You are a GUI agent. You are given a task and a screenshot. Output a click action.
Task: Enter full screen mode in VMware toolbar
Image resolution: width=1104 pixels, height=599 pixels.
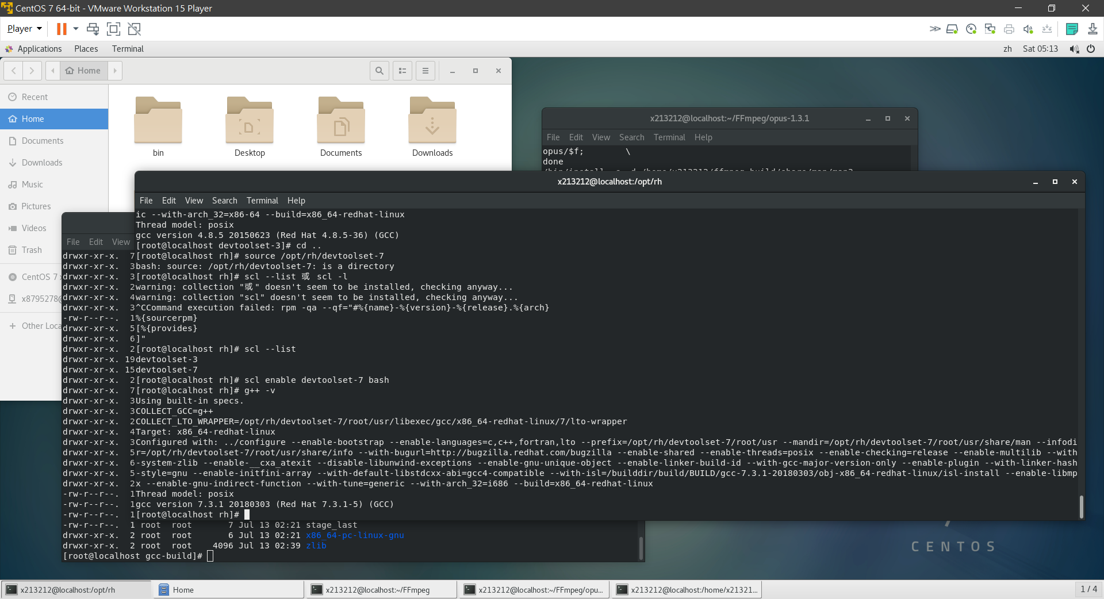(x=114, y=29)
